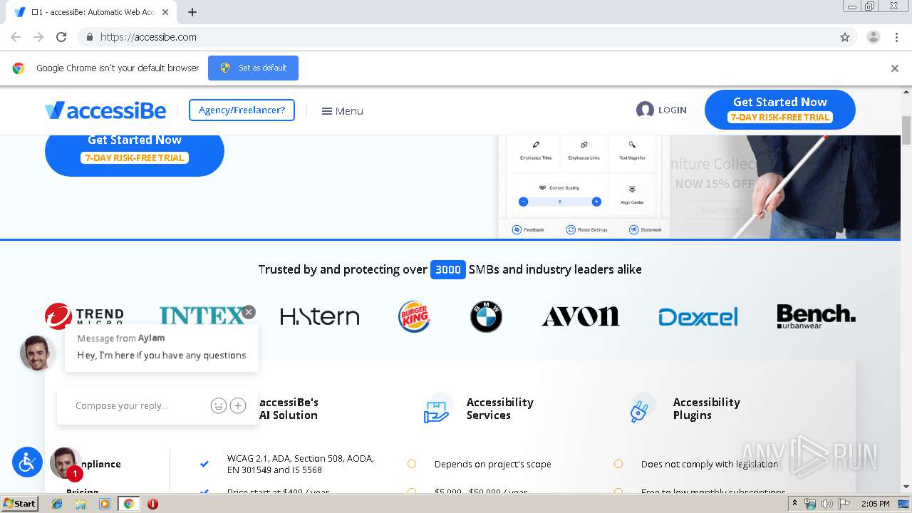The height and width of the screenshot is (513, 912).
Task: Click Chrome icon in taskbar
Action: [x=128, y=504]
